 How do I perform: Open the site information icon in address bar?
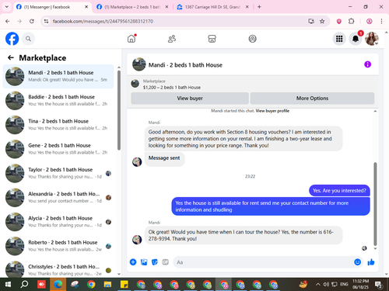coord(46,21)
